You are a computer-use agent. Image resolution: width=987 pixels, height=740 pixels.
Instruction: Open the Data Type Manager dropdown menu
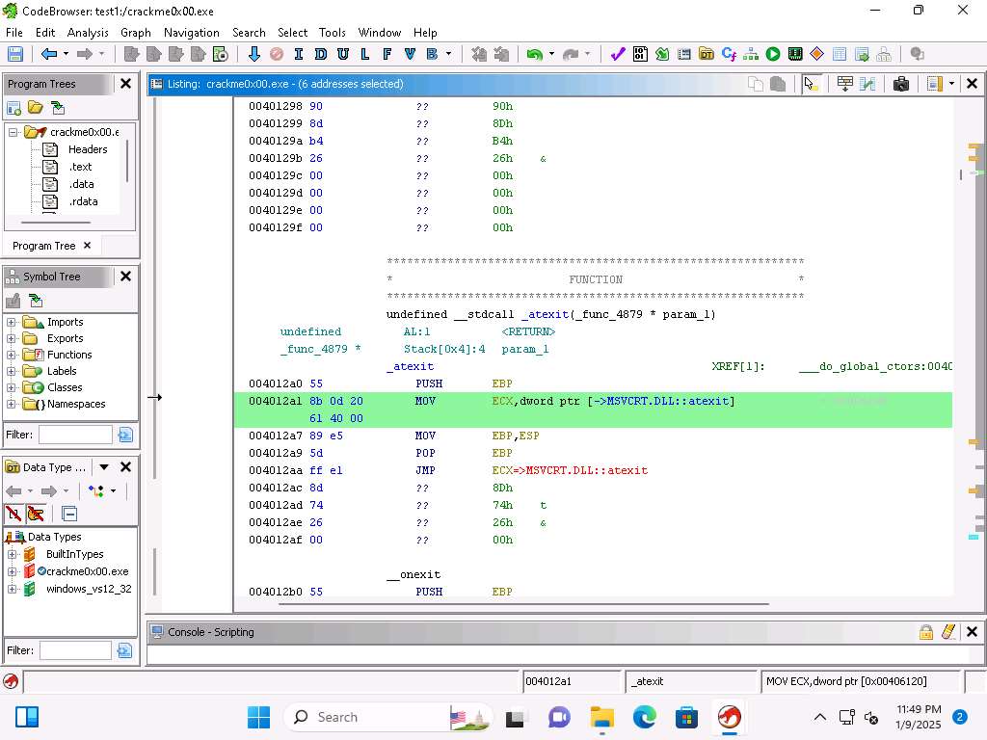pos(103,467)
